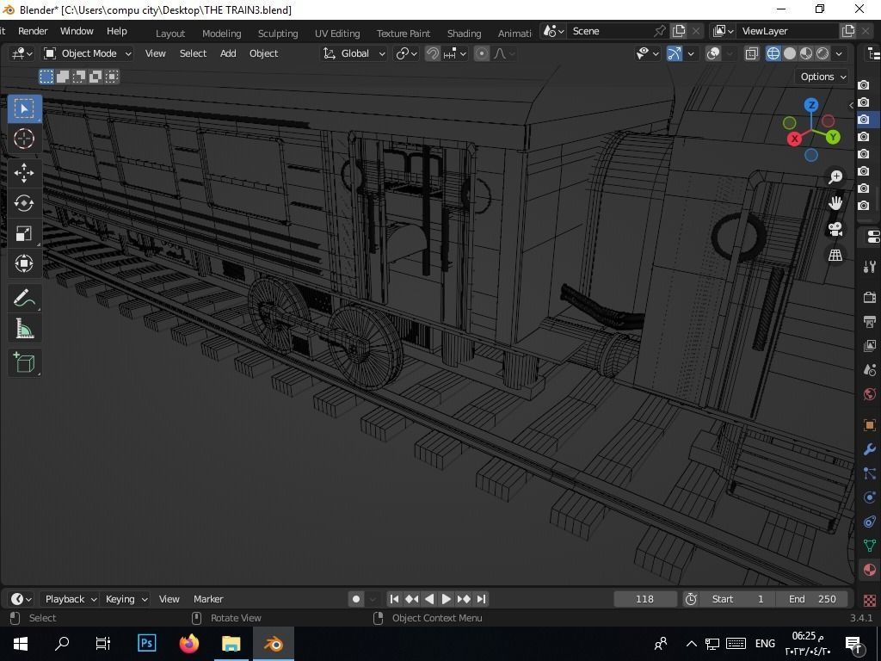Screen dimensions: 881x661
Task: Open the Output properties printer tab
Action: click(x=869, y=322)
